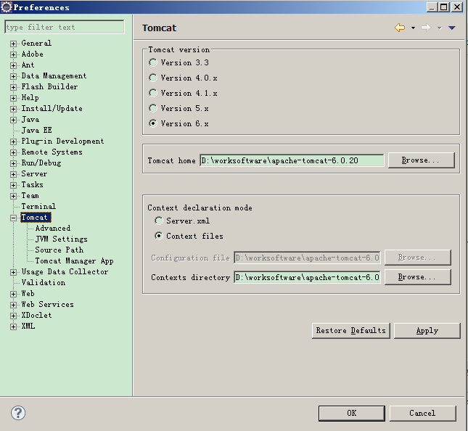Open Source Path page
This screenshot has width=468, height=431.
point(59,250)
